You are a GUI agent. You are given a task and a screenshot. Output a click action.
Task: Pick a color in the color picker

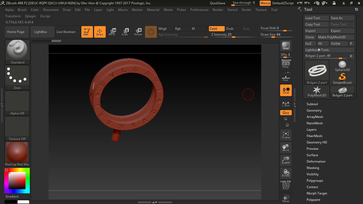[17, 181]
